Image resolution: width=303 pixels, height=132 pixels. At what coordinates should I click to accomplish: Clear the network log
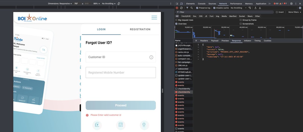(181, 8)
